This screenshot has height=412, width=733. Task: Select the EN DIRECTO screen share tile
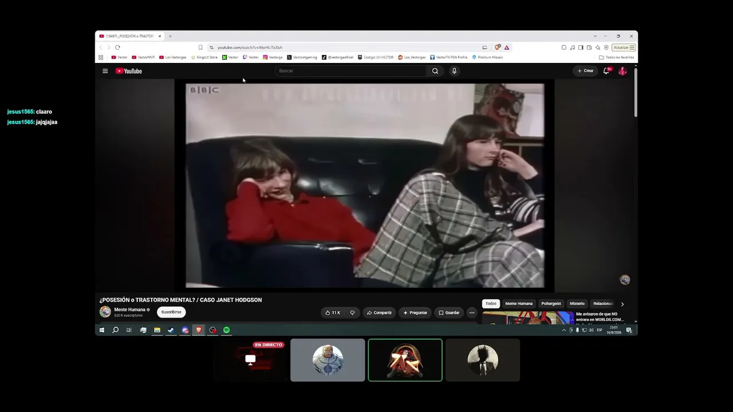[x=250, y=360]
